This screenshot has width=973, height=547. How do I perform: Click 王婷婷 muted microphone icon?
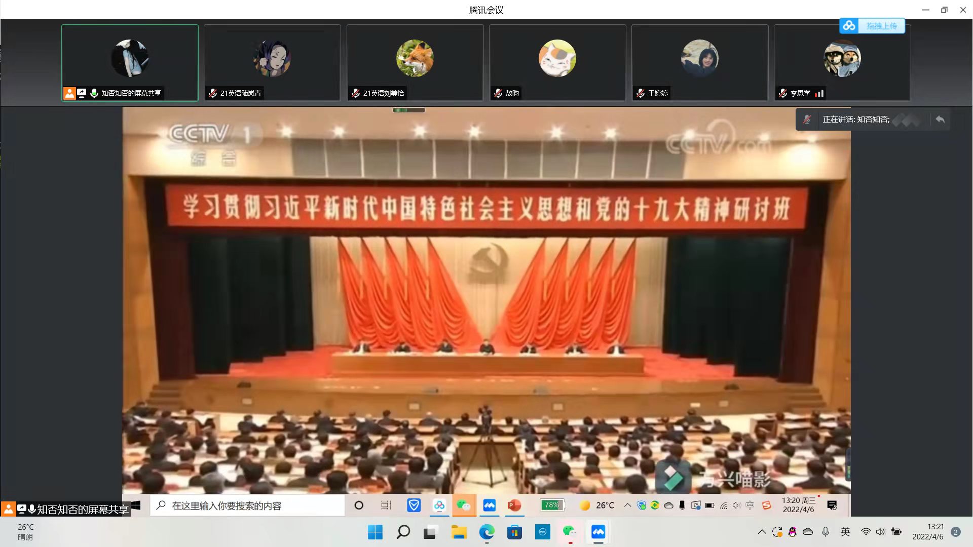[641, 93]
